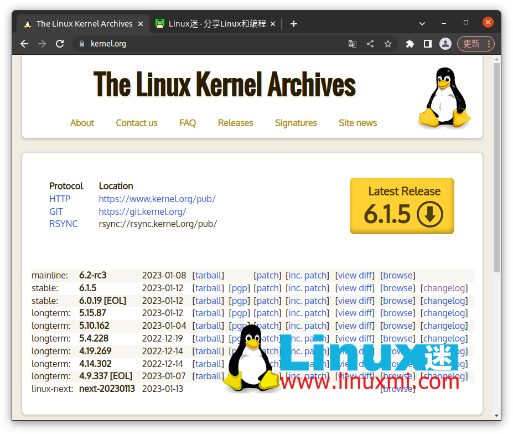Download mainline 6.2-rc3 tarball
Image resolution: width=513 pixels, height=434 pixels.
tap(208, 276)
